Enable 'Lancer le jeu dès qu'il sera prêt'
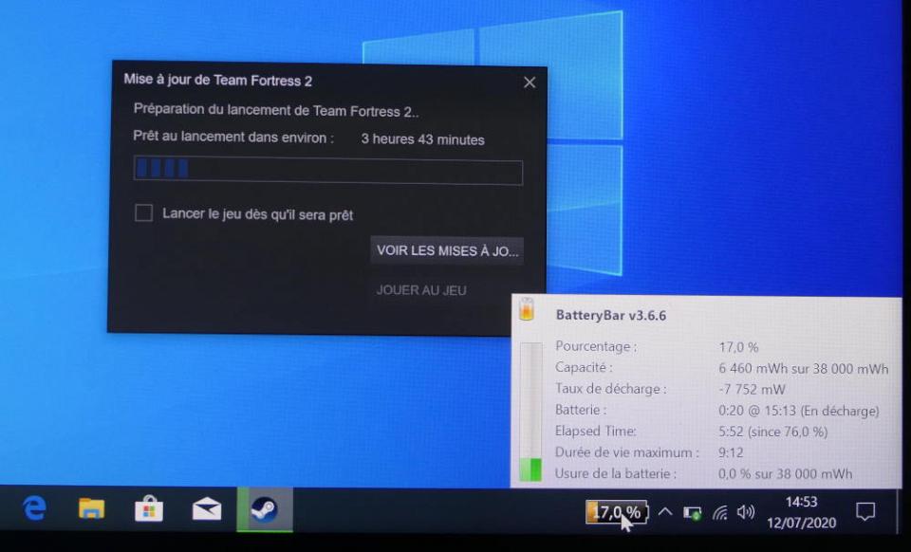 point(143,213)
